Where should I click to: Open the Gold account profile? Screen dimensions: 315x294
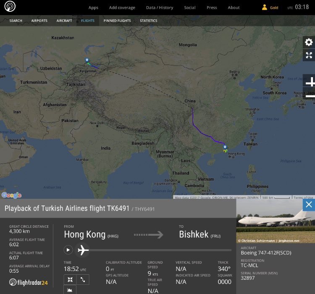point(270,8)
